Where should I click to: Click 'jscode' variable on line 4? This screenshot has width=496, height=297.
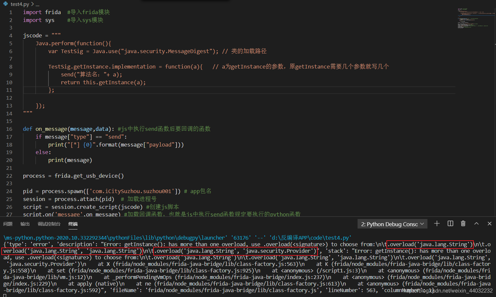click(32, 35)
